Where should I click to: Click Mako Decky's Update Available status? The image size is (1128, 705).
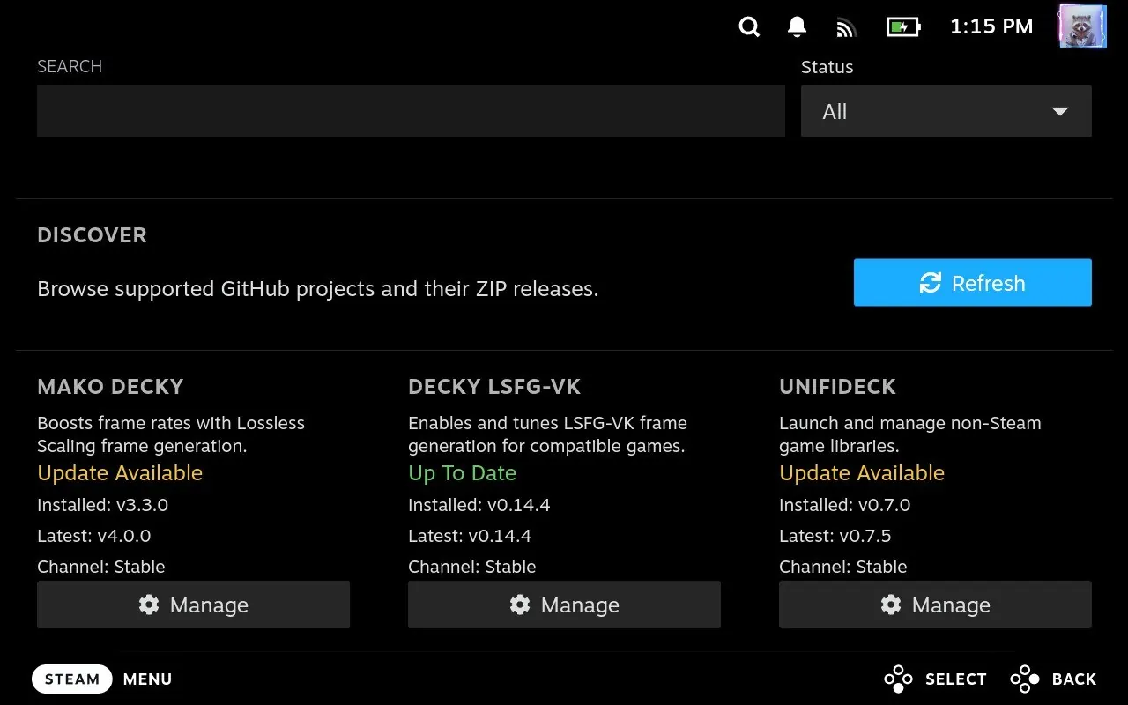120,473
